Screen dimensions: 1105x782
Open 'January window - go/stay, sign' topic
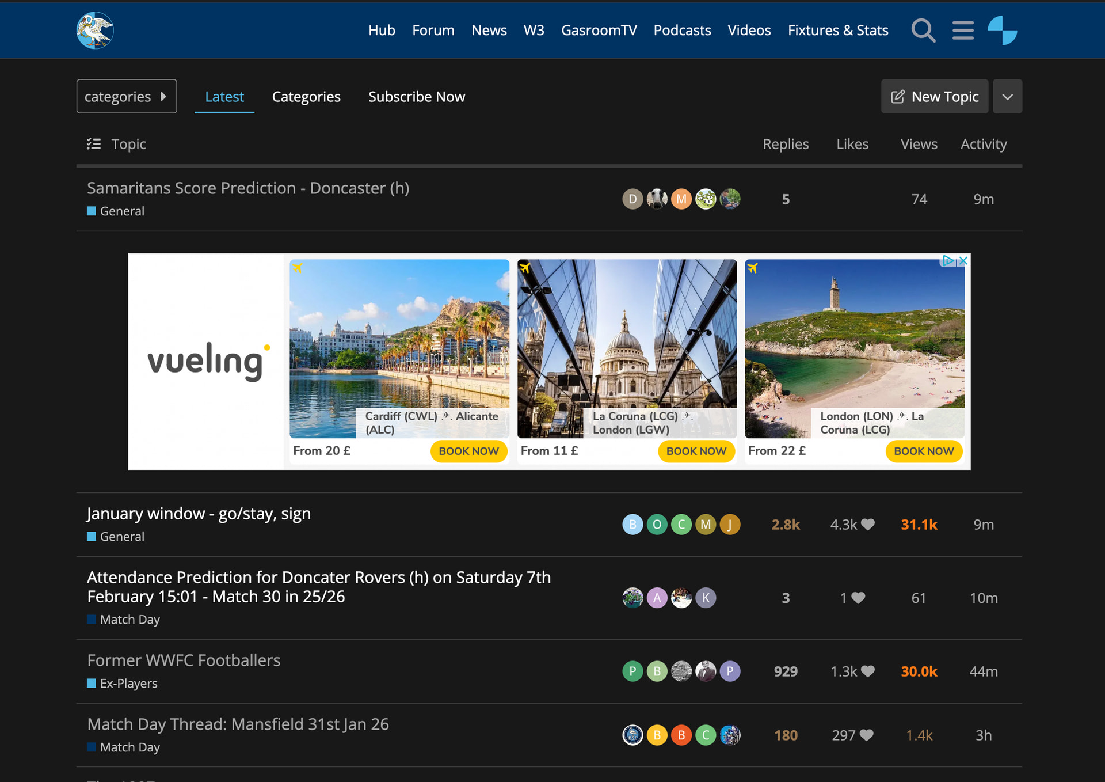[x=199, y=513]
